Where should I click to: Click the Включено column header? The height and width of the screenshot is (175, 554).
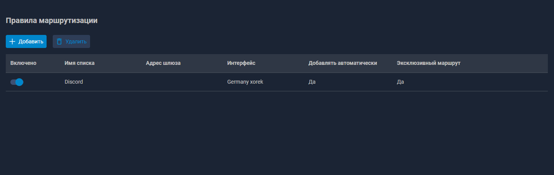click(x=23, y=63)
